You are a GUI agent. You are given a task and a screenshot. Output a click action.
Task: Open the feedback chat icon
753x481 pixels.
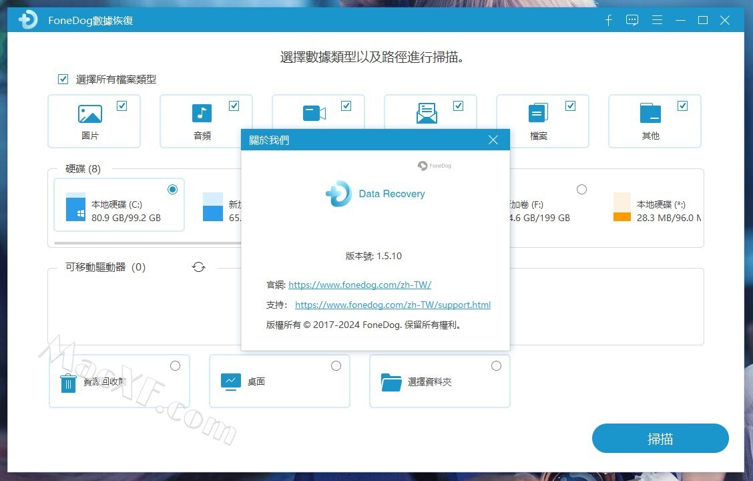[632, 20]
